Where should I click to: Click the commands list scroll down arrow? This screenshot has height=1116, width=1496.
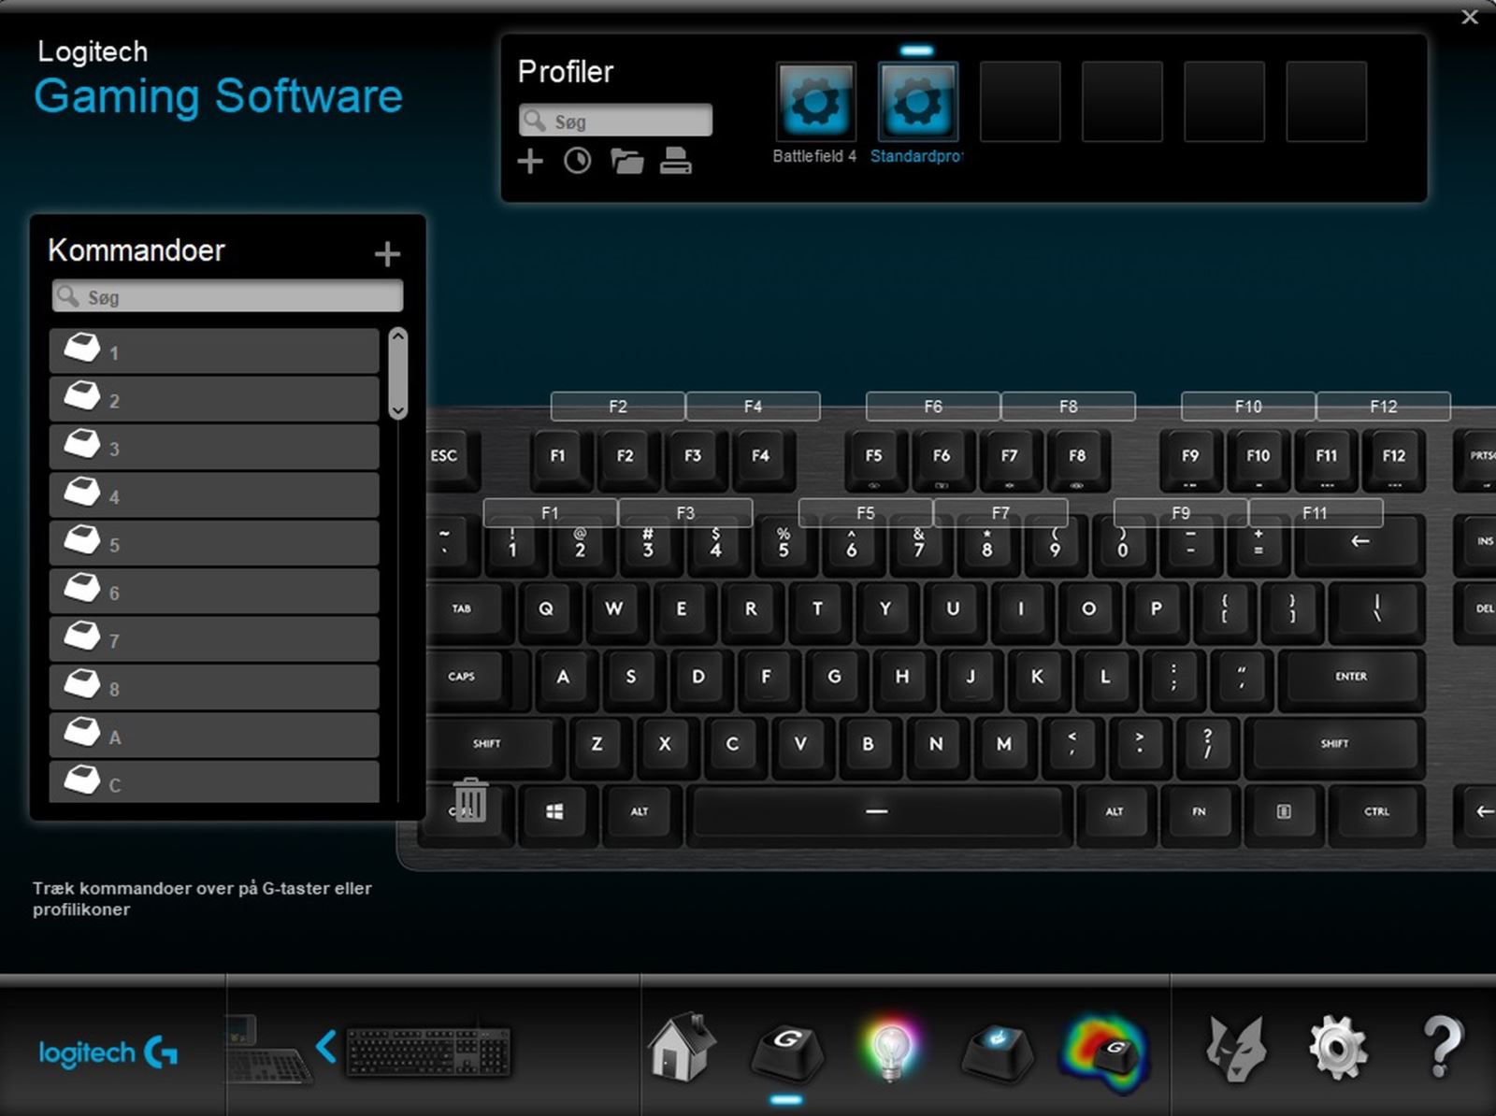[x=398, y=409]
